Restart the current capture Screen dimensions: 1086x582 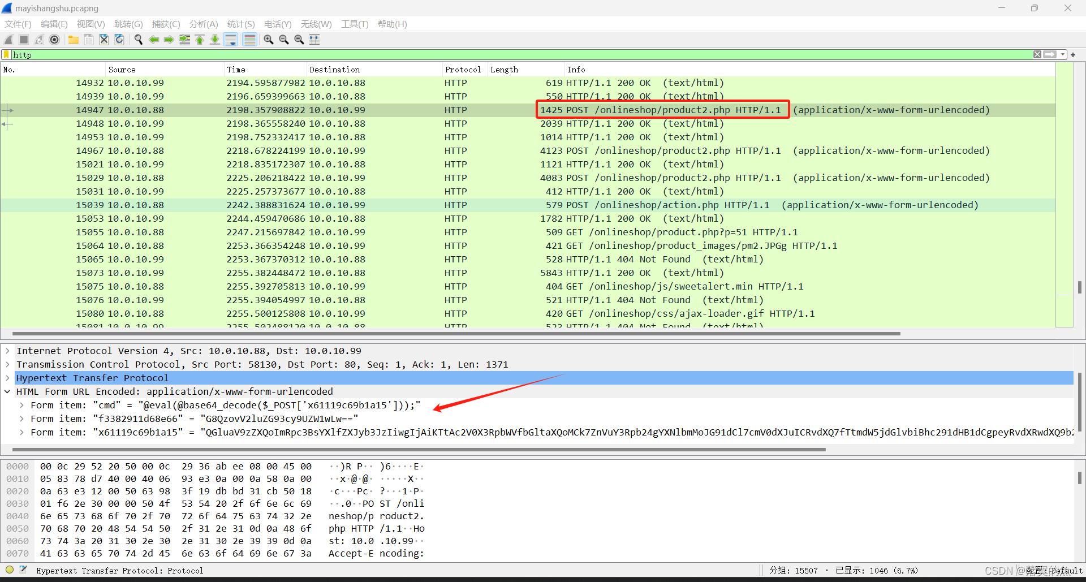39,40
